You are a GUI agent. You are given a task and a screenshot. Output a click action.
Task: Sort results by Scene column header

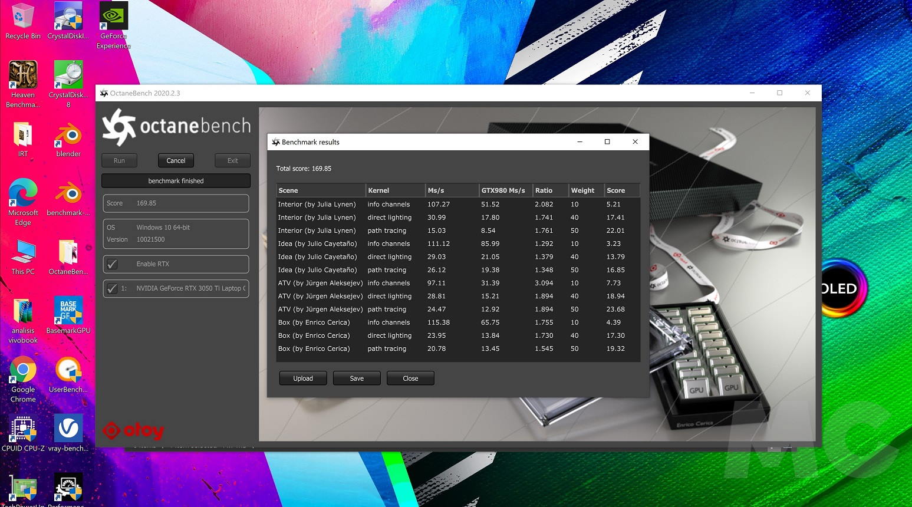click(321, 190)
